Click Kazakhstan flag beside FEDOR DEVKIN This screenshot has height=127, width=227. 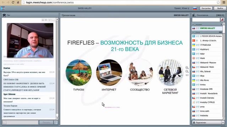pyautogui.click(x=194, y=36)
